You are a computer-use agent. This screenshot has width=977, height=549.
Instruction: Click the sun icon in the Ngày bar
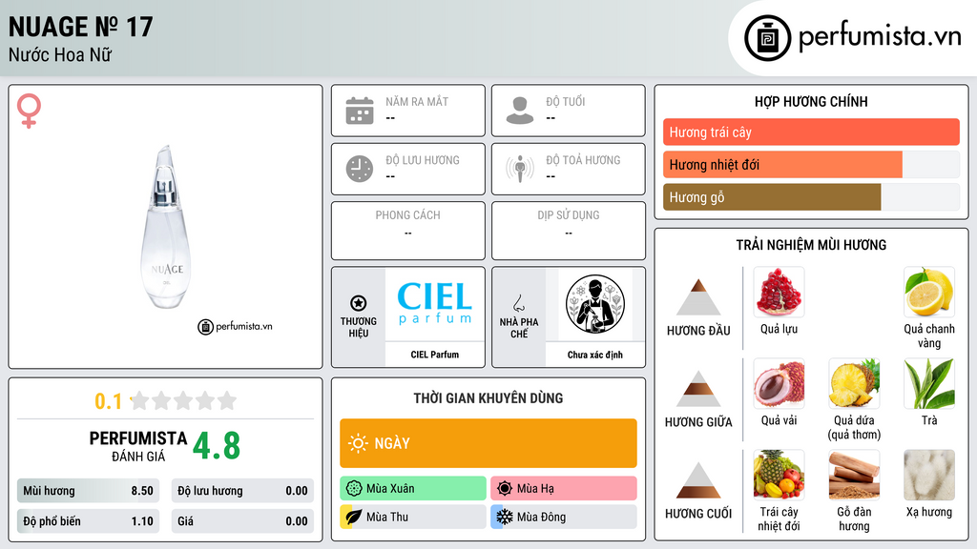coord(359,443)
